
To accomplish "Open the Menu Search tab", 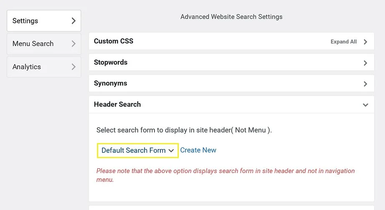I will 33,44.
